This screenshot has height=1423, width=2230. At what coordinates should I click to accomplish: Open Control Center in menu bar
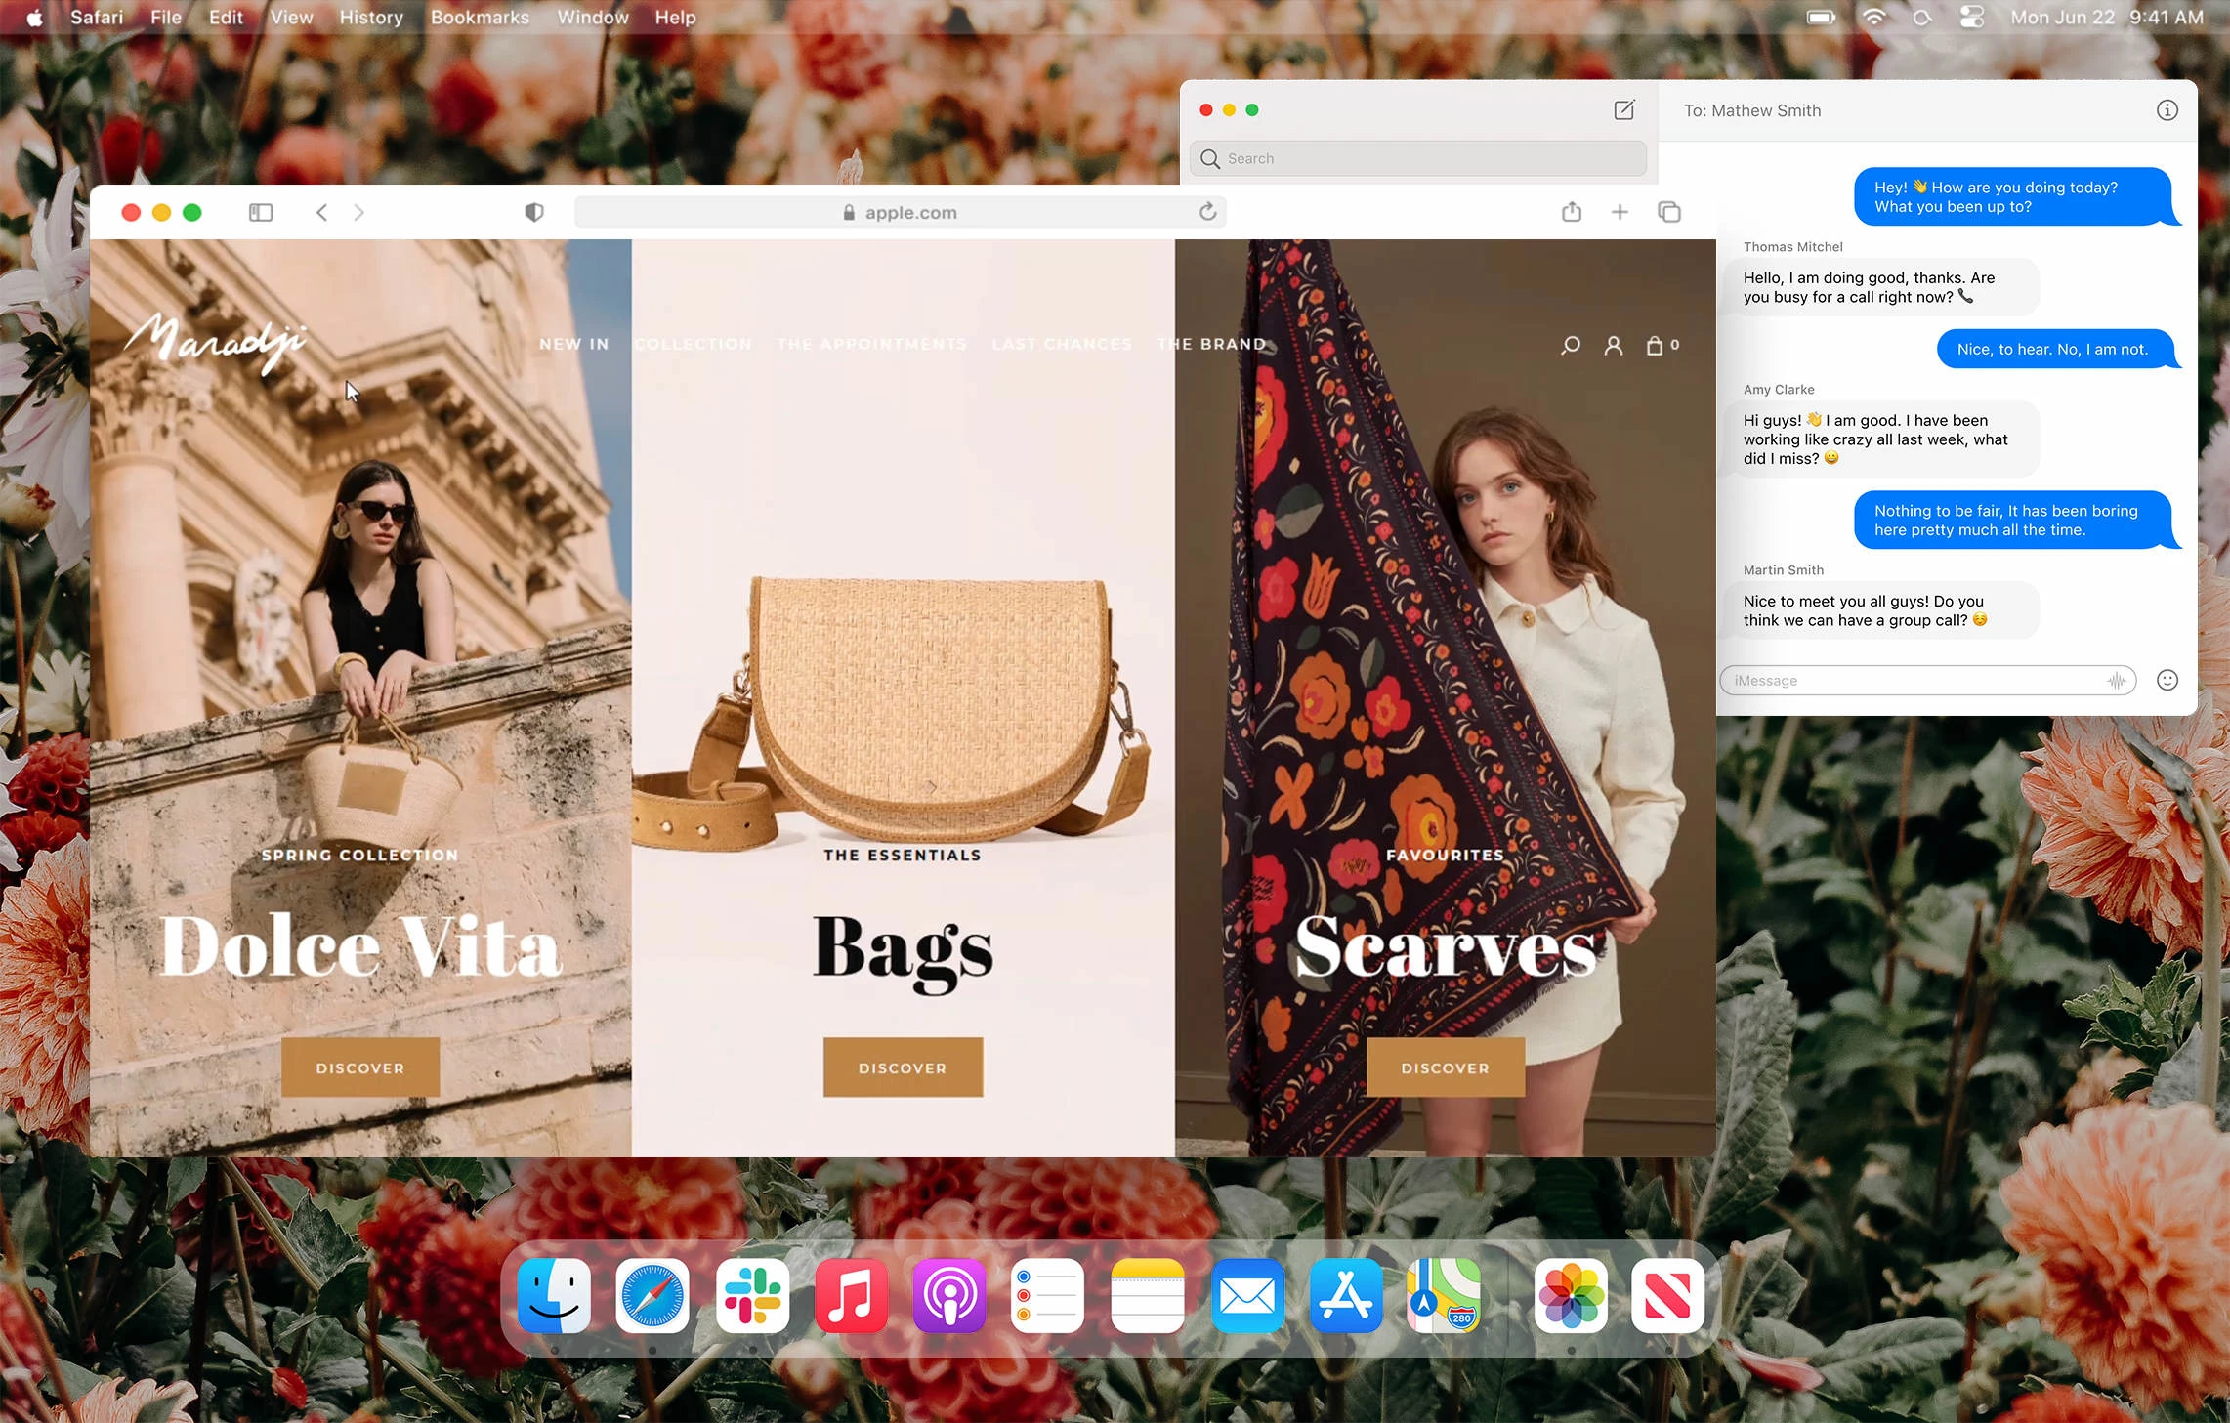tap(1971, 18)
